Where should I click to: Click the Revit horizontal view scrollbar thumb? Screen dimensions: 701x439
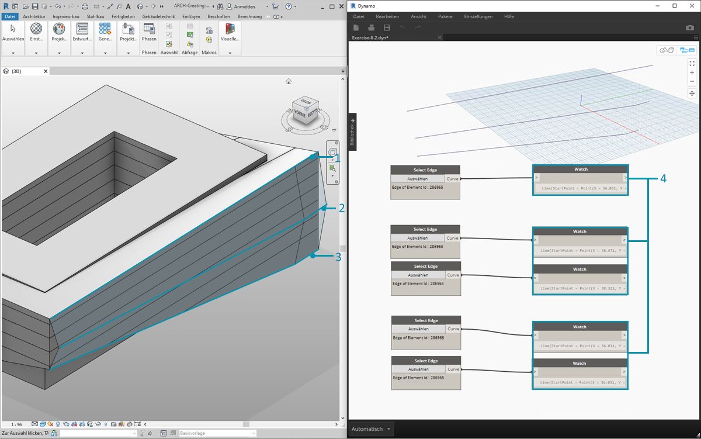(247, 424)
